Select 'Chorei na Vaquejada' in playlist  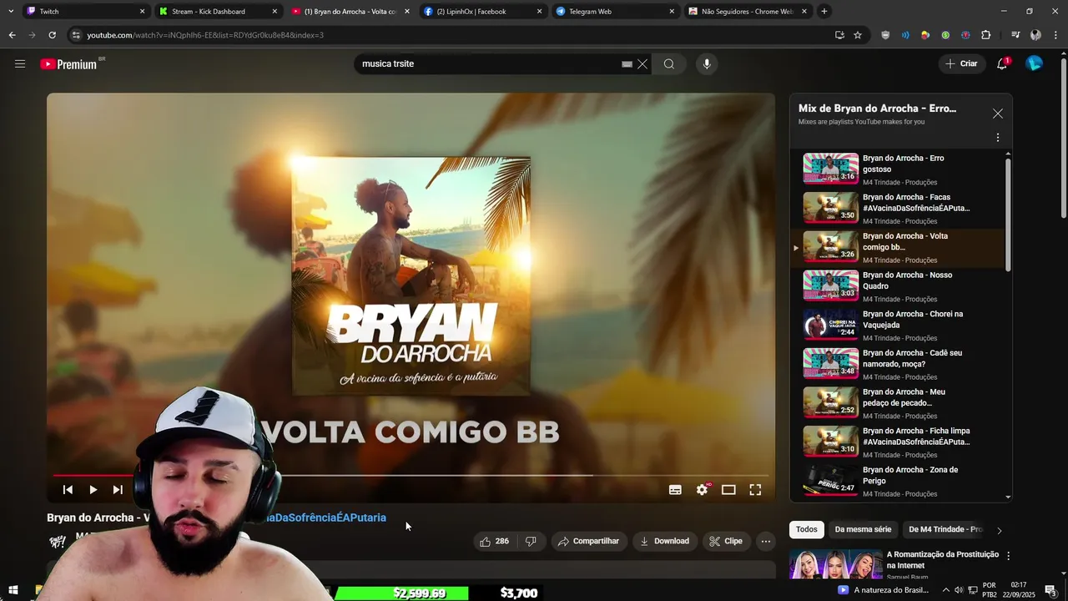pyautogui.click(x=897, y=326)
